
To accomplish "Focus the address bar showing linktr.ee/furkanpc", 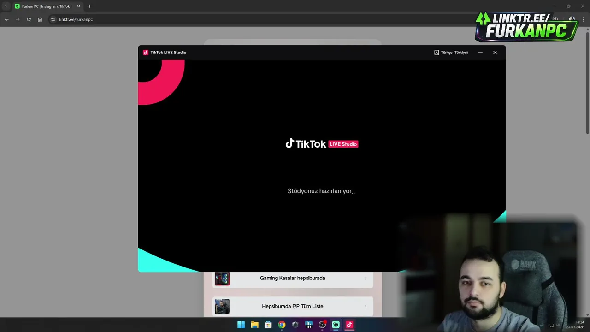I will point(76,19).
